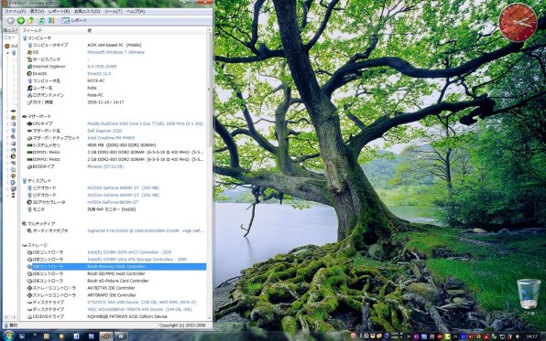Click the gray Back arrow in the EVEREST toolbar
This screenshot has width=546, height=341.
[11, 21]
